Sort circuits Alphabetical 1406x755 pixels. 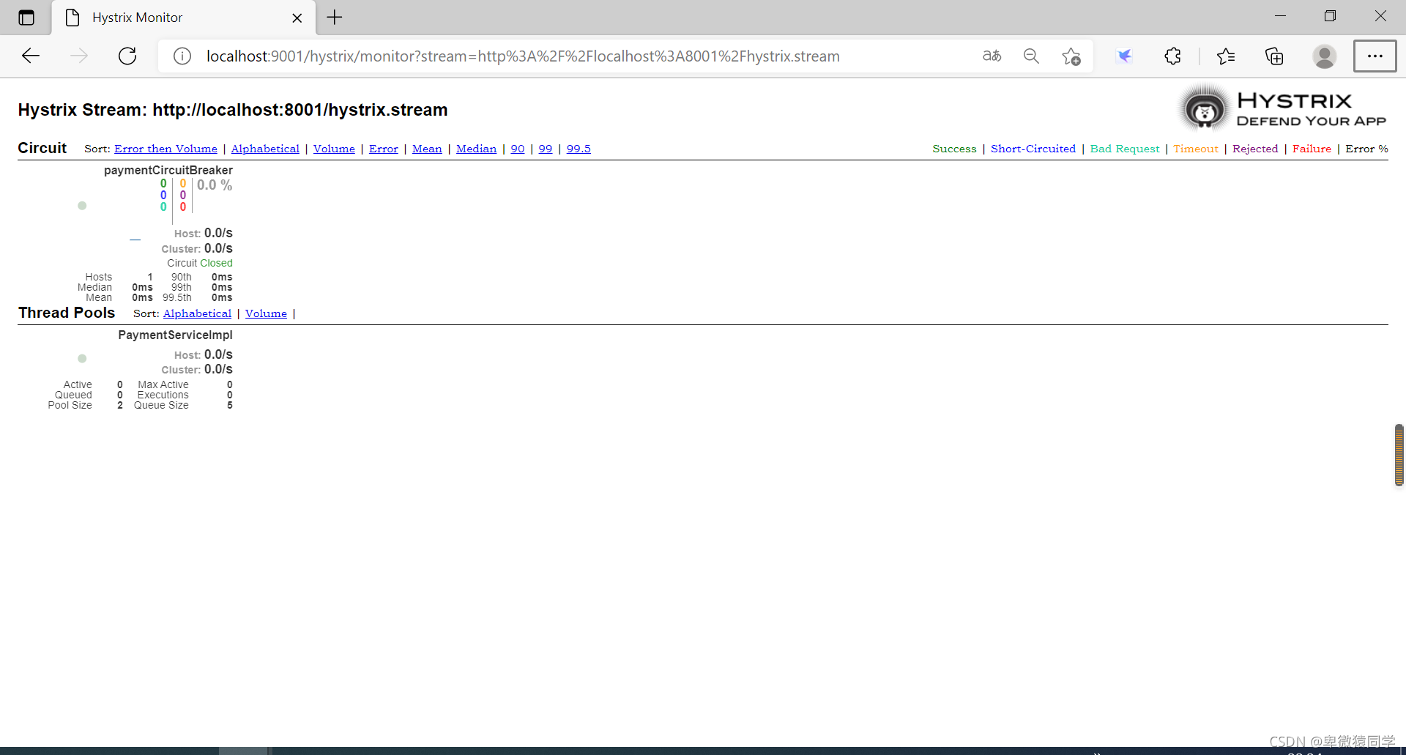point(265,149)
